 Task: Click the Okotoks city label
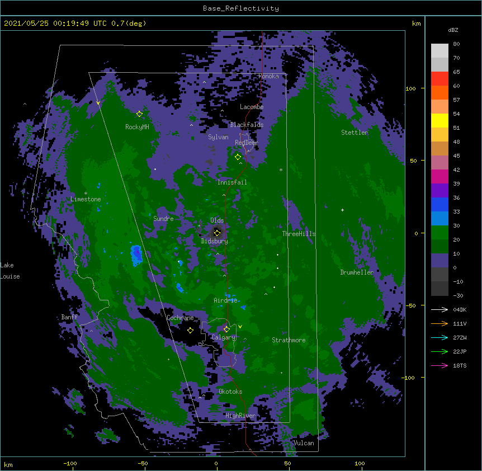click(230, 392)
